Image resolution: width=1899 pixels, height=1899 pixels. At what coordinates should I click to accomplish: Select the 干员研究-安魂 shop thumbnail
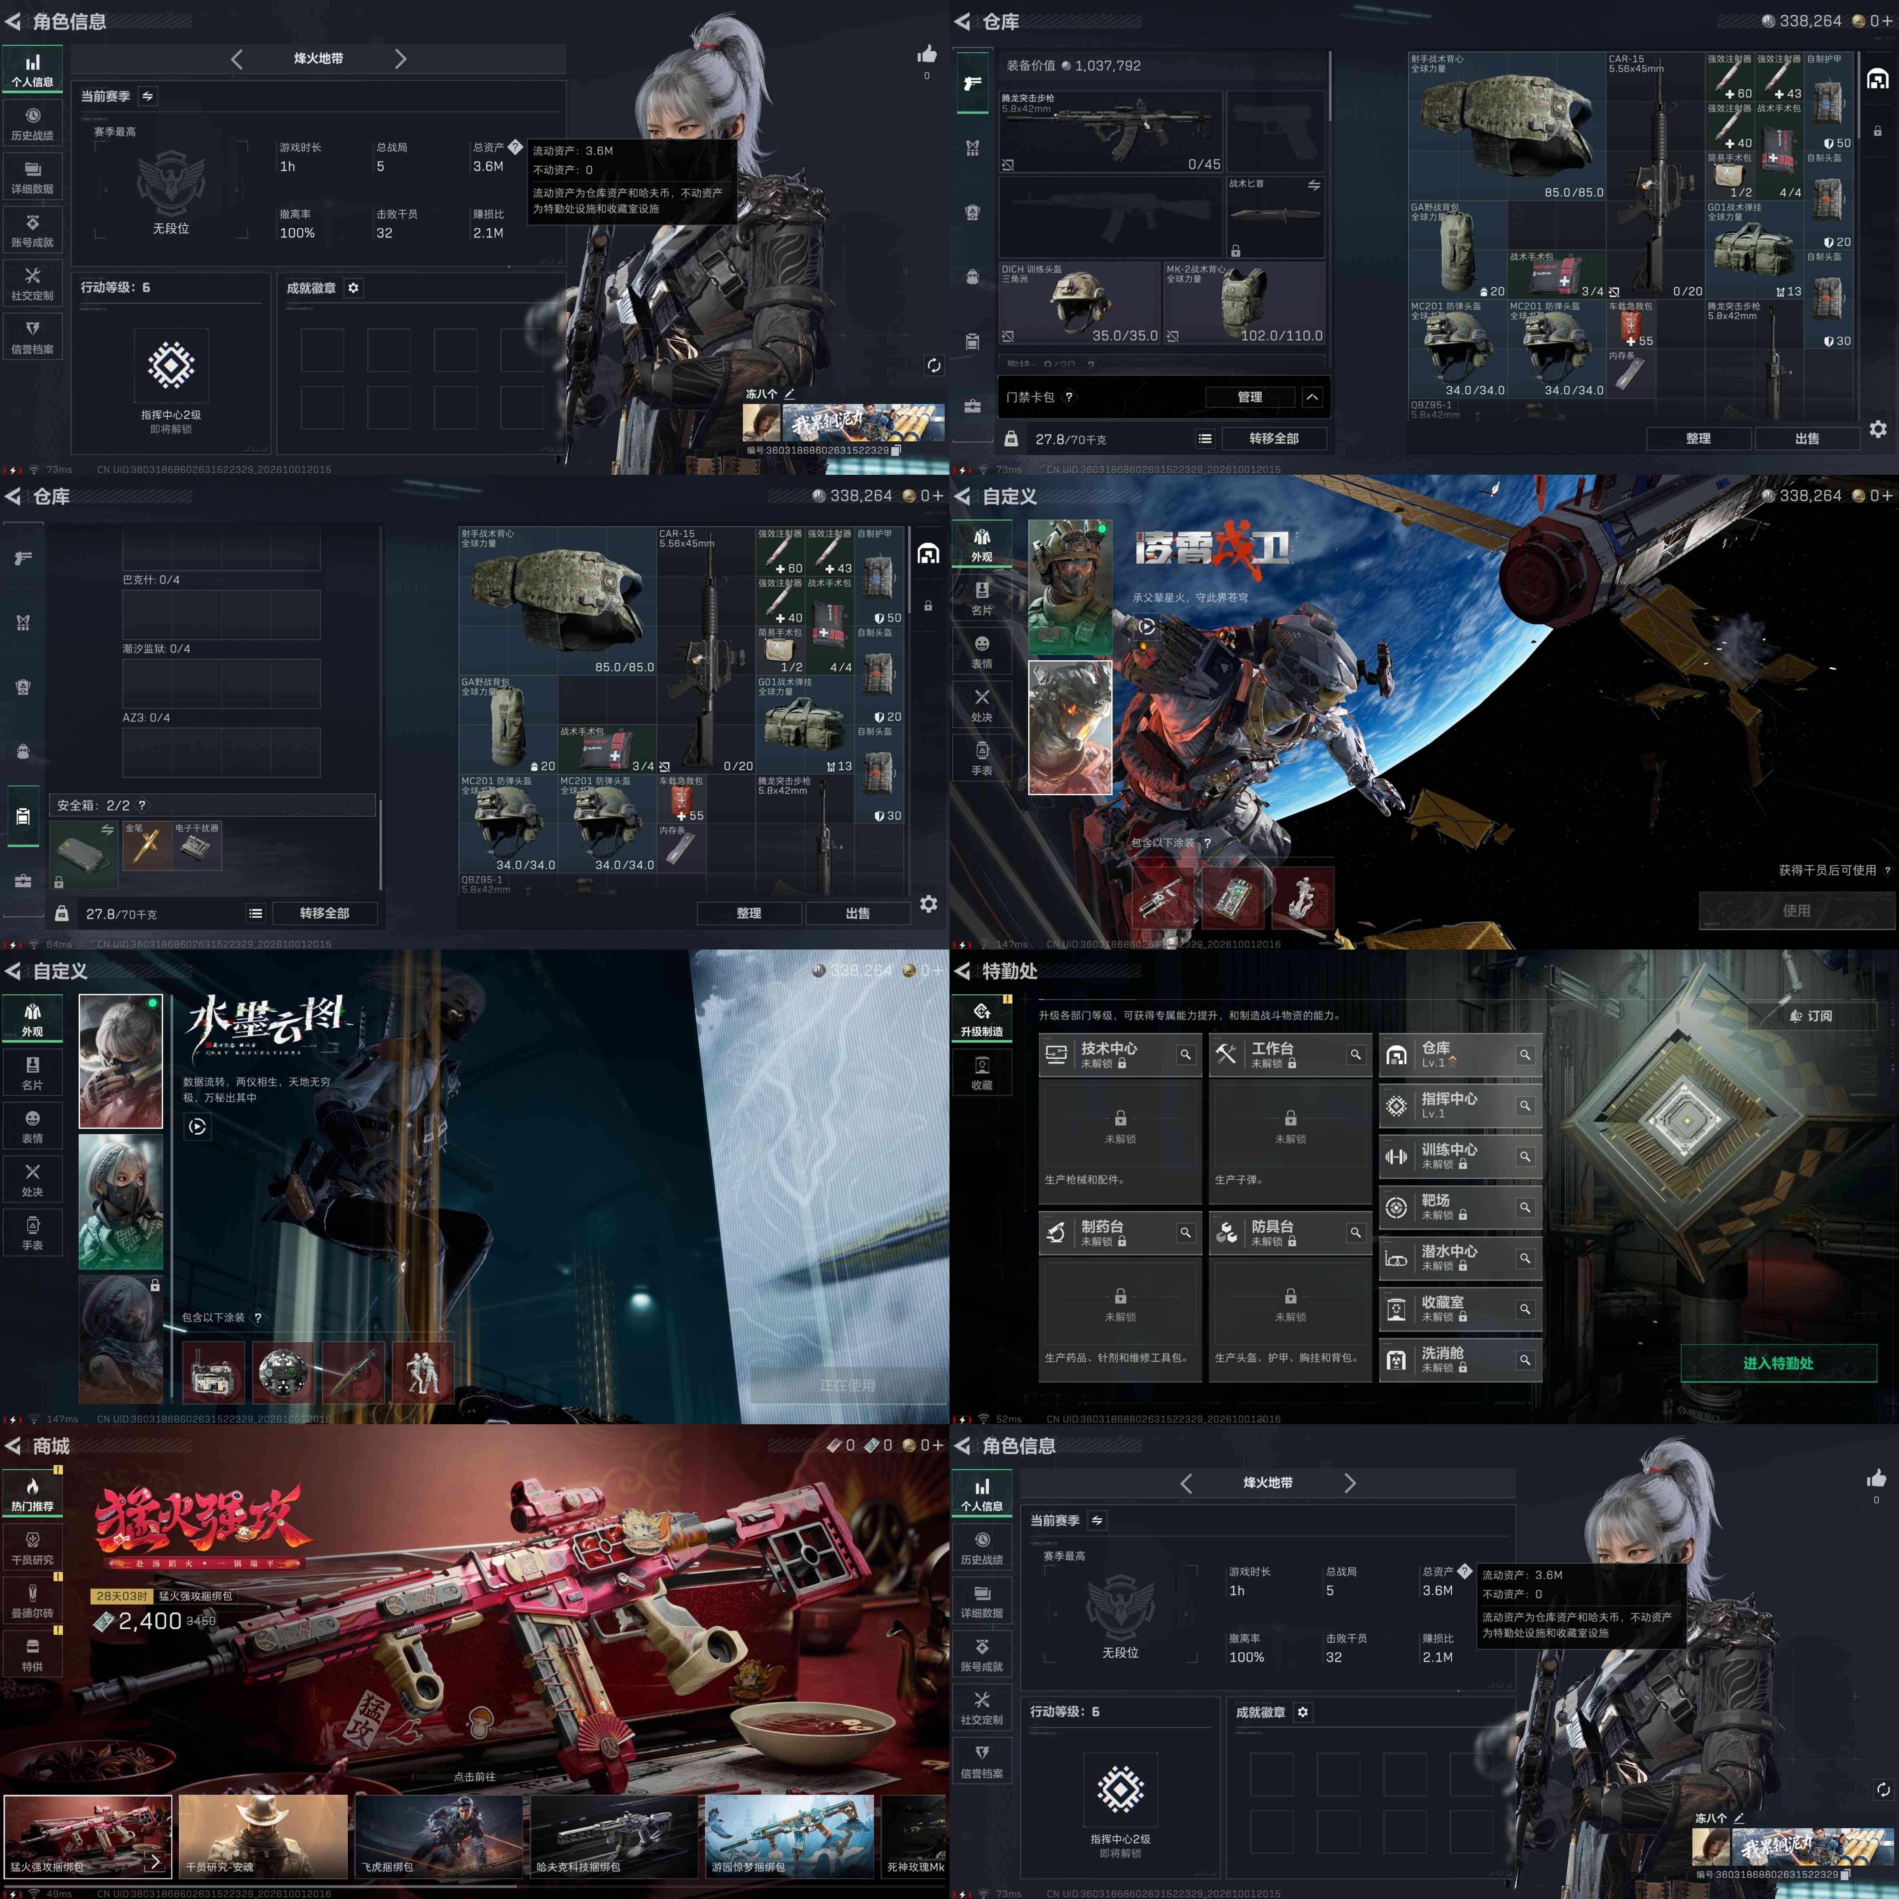[x=263, y=1836]
